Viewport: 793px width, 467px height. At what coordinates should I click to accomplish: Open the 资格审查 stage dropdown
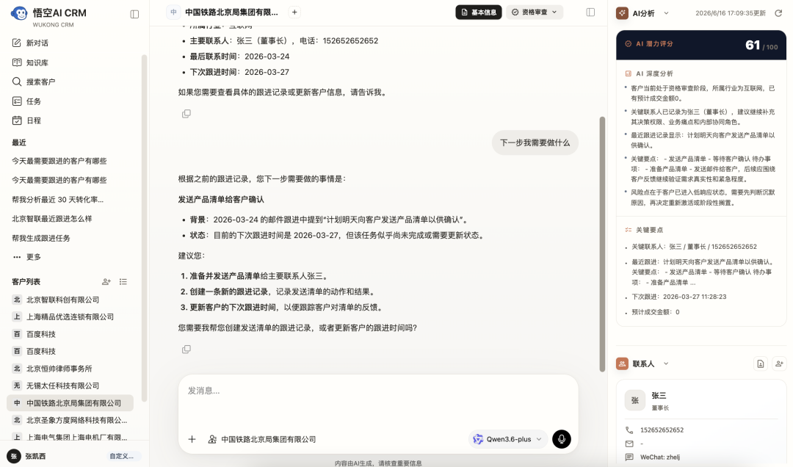pos(535,12)
